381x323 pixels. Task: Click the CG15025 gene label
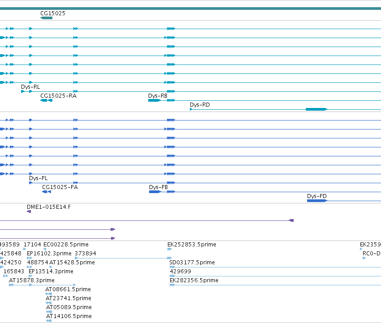click(53, 13)
